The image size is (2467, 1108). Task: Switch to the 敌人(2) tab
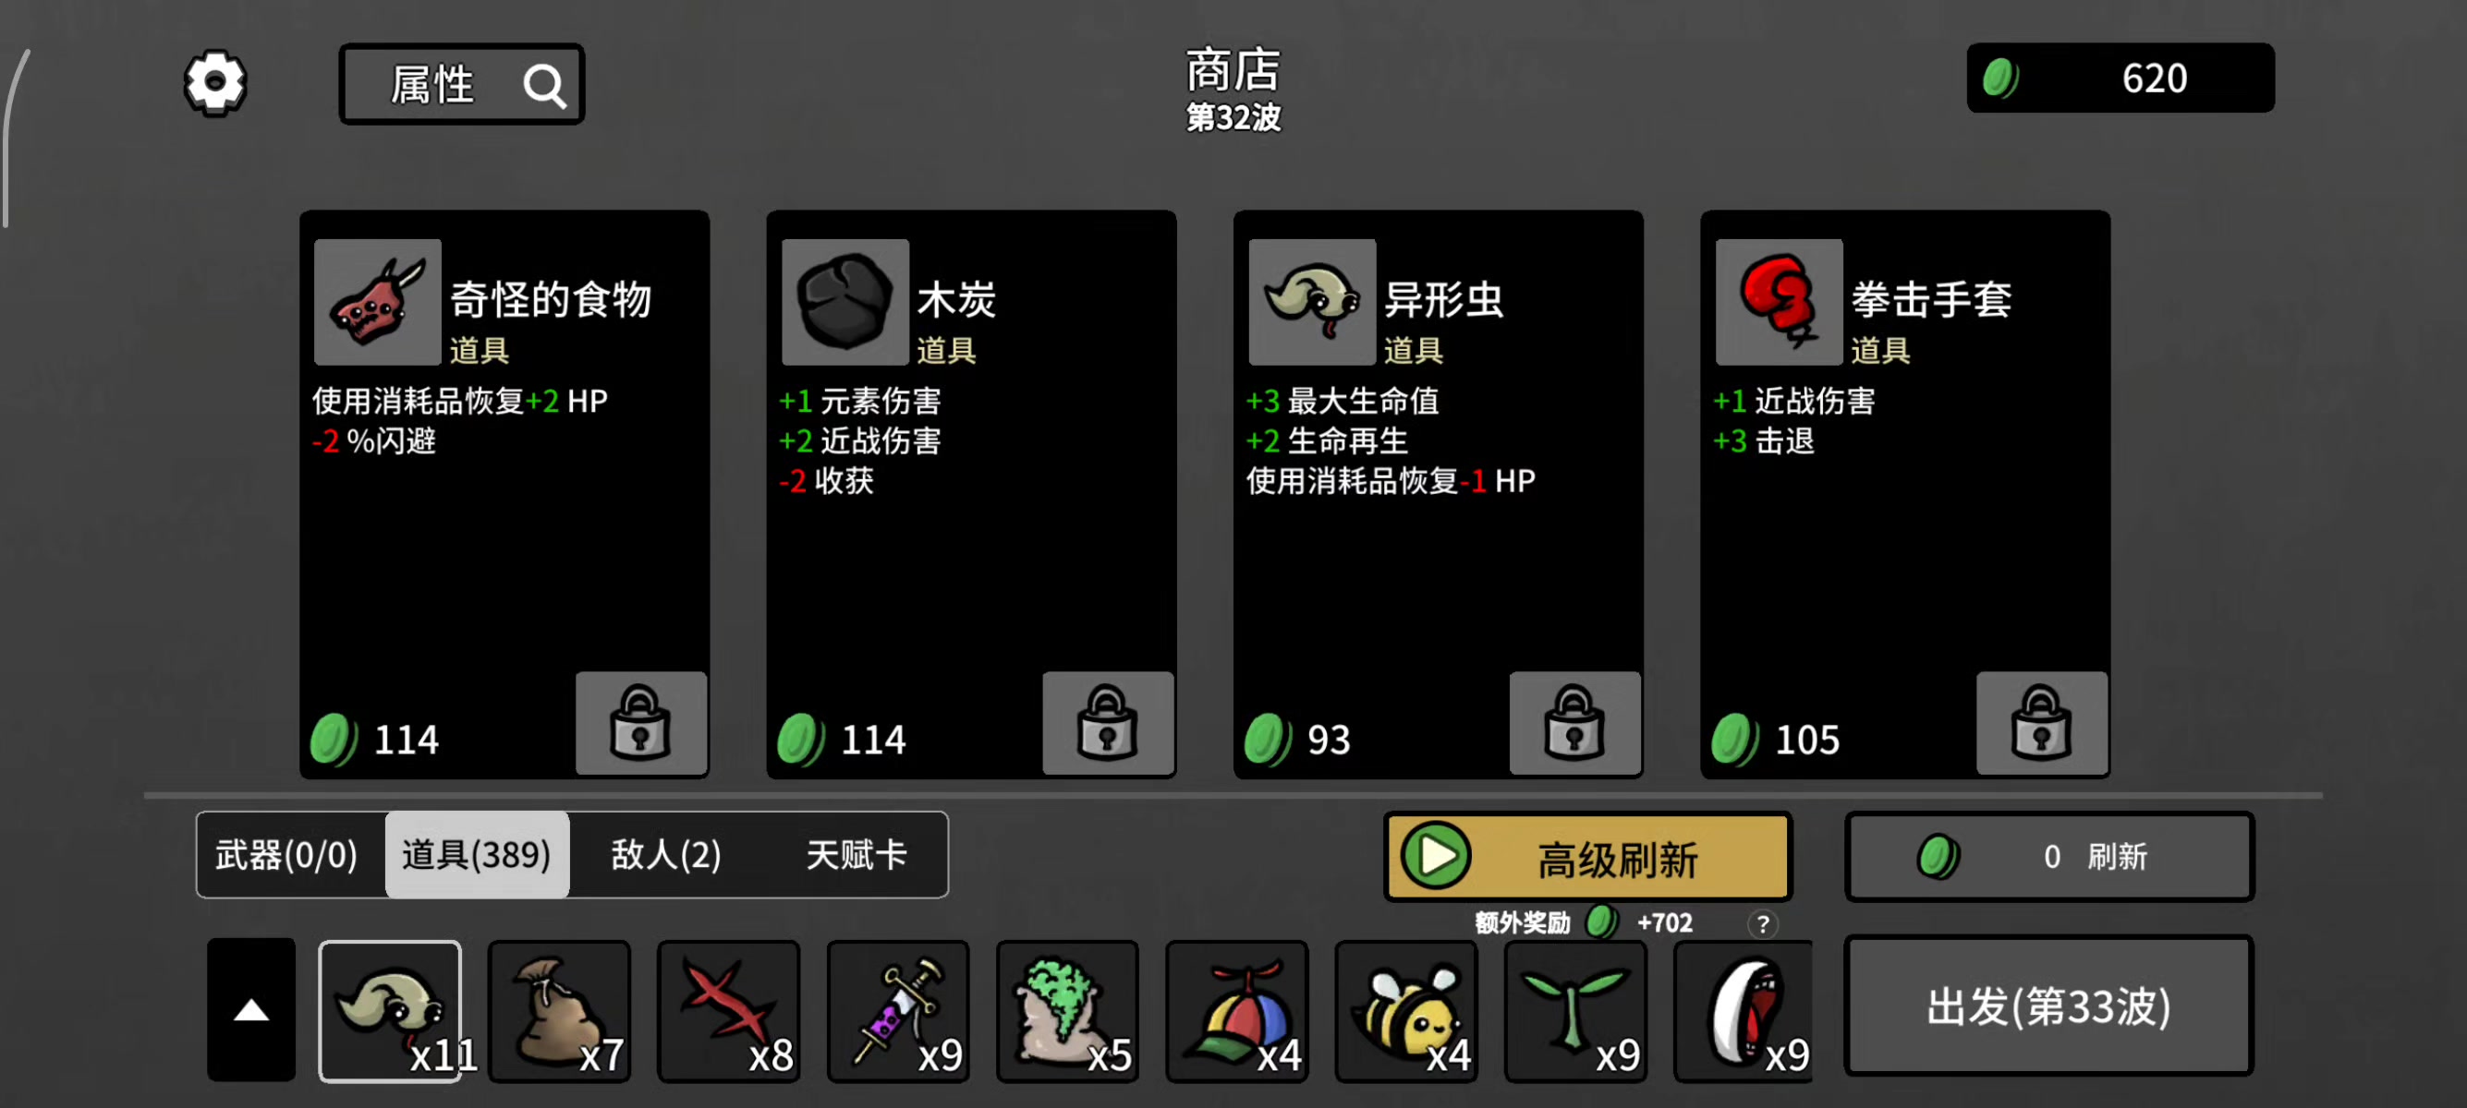point(665,854)
